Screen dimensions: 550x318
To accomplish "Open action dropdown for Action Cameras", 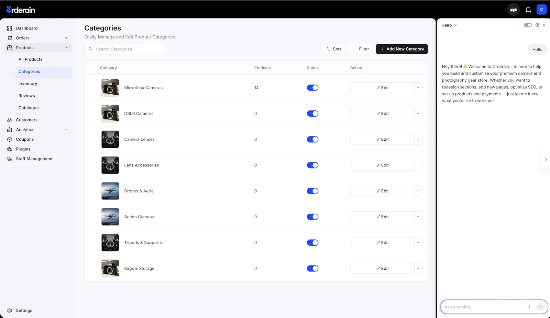I will (418, 217).
